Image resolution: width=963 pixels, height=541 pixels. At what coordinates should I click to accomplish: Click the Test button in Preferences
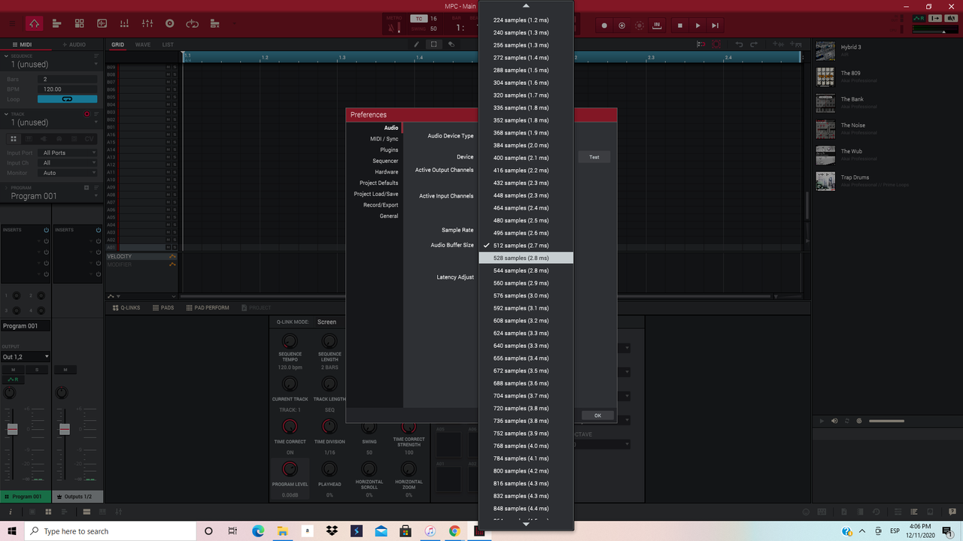594,157
